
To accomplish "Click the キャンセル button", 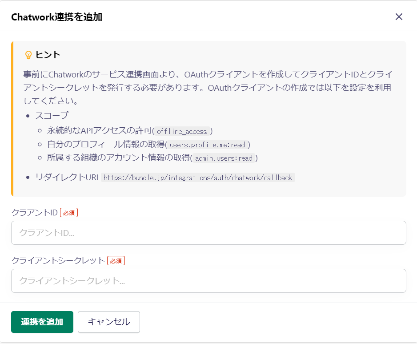I will coord(109,322).
